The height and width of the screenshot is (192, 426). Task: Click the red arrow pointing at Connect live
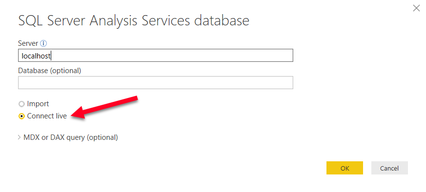click(104, 107)
